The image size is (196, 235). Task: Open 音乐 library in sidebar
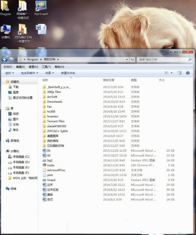tap(14, 130)
